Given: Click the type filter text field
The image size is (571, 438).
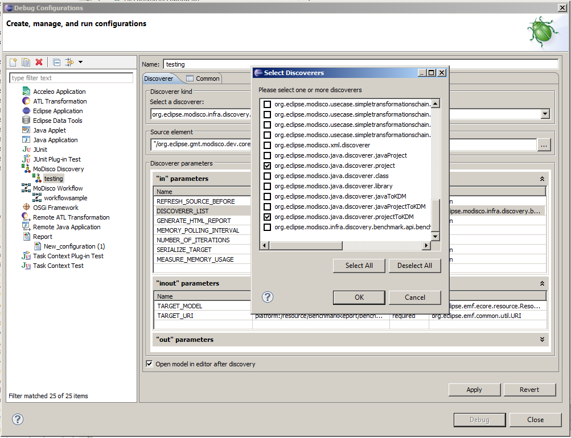Looking at the screenshot, I should 71,78.
